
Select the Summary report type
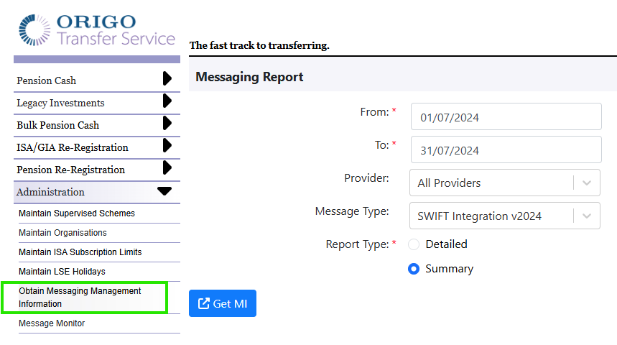pyautogui.click(x=414, y=269)
